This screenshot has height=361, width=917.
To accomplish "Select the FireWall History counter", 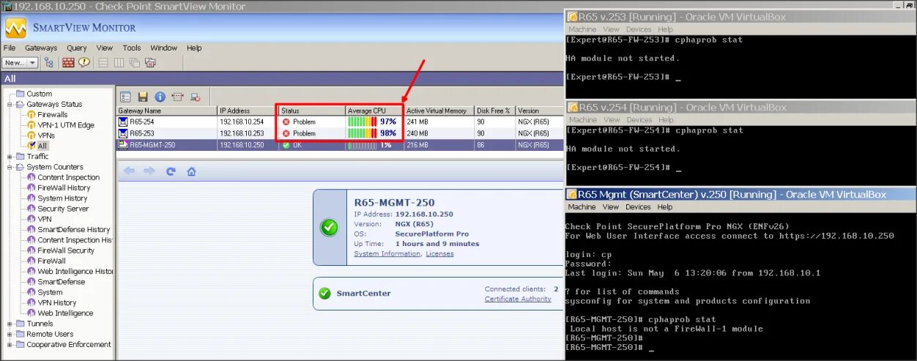I will coord(64,188).
